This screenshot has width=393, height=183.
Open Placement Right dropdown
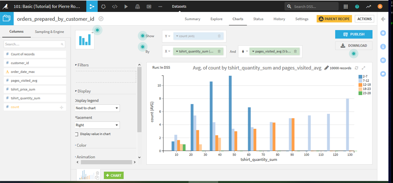tap(97, 125)
